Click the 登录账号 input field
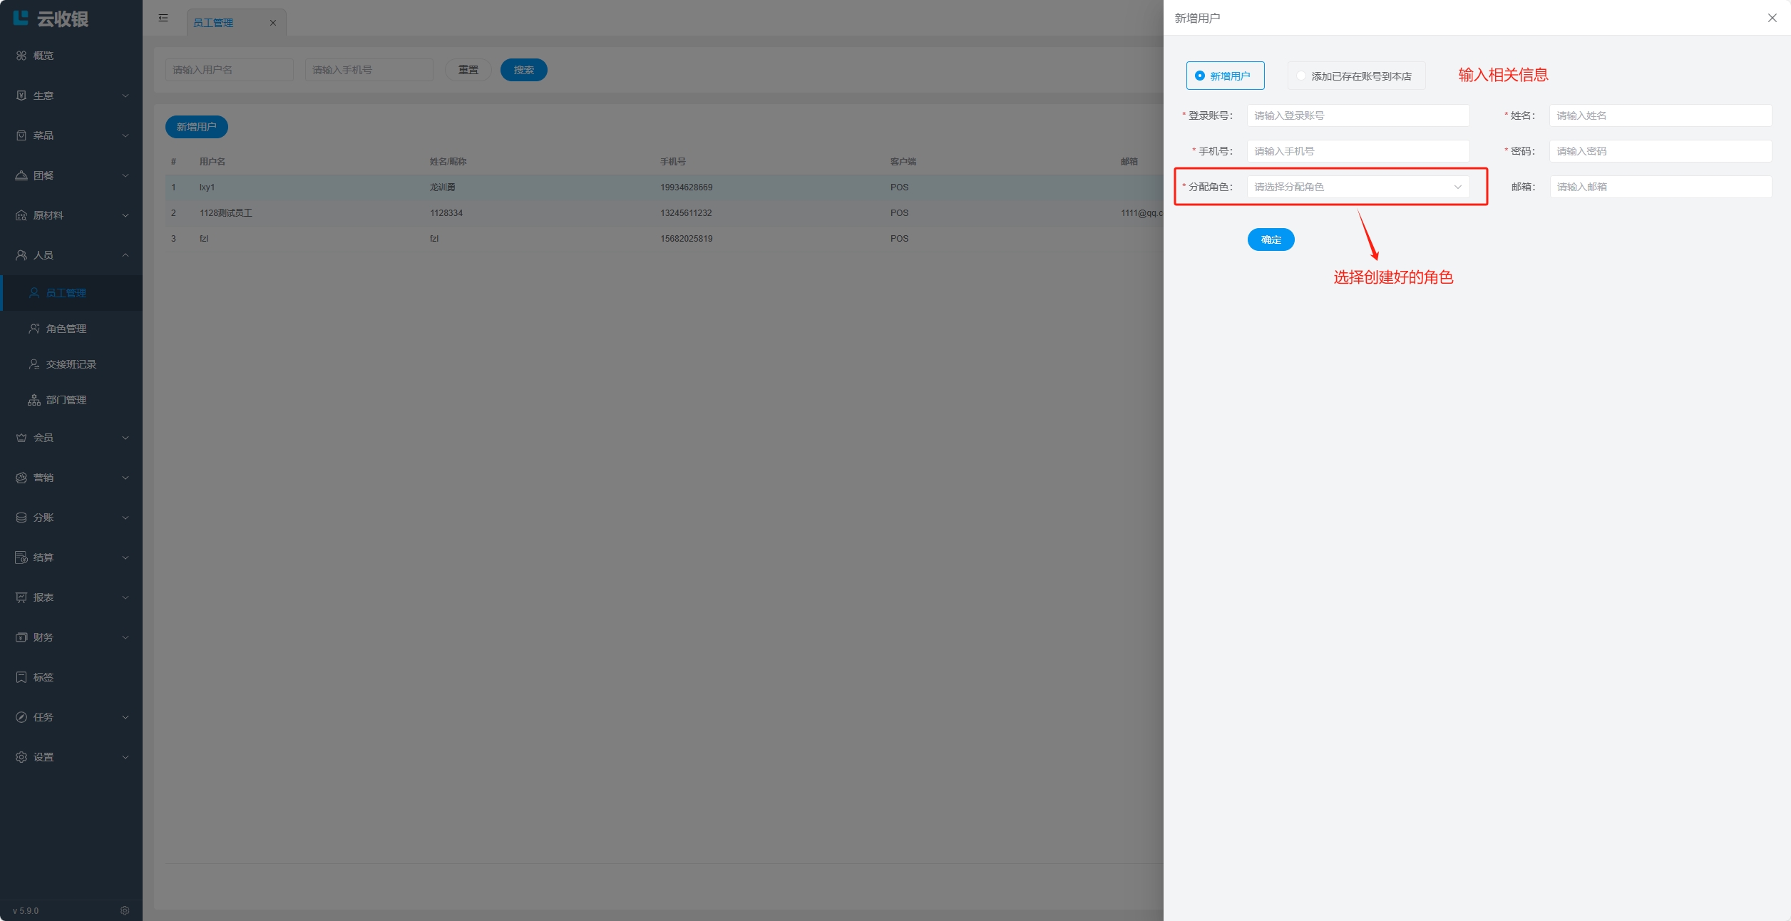1791x921 pixels. click(x=1358, y=115)
